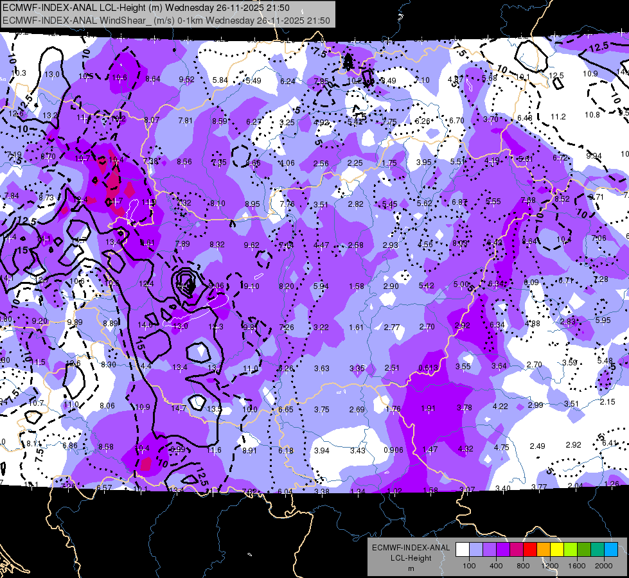This screenshot has height=578, width=629.
Task: Click the sky blue legend swatch
Action: coord(611,550)
